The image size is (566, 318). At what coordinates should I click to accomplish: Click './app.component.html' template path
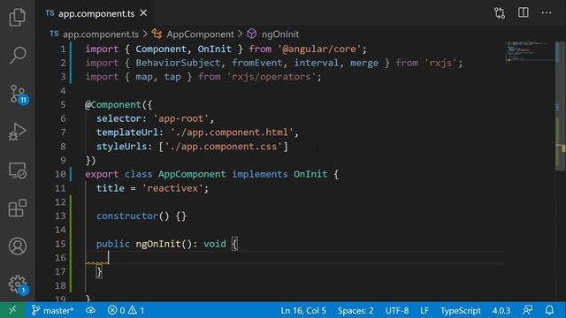tap(232, 132)
